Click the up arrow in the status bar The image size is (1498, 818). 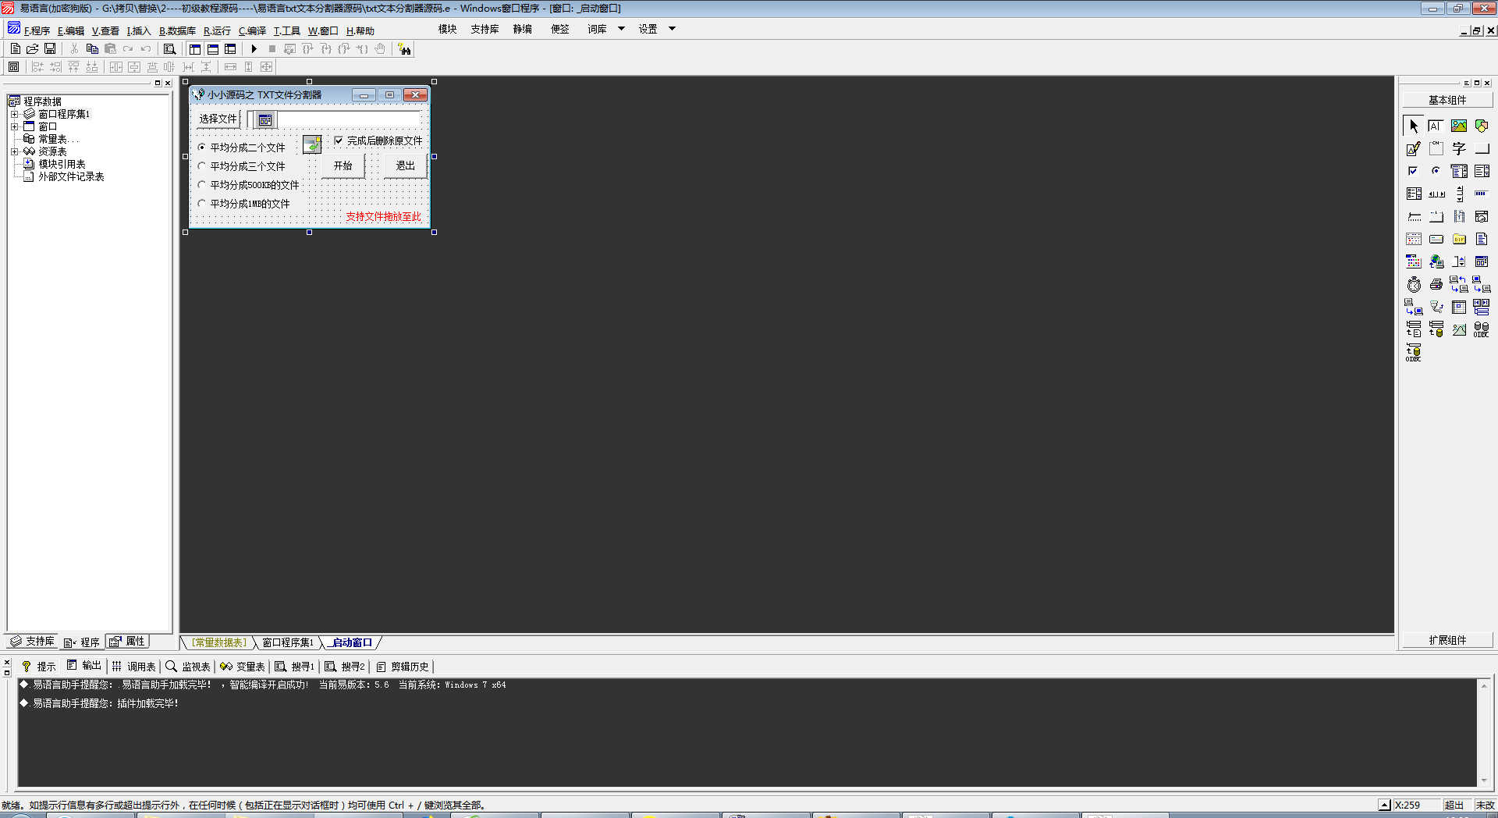pos(1384,805)
